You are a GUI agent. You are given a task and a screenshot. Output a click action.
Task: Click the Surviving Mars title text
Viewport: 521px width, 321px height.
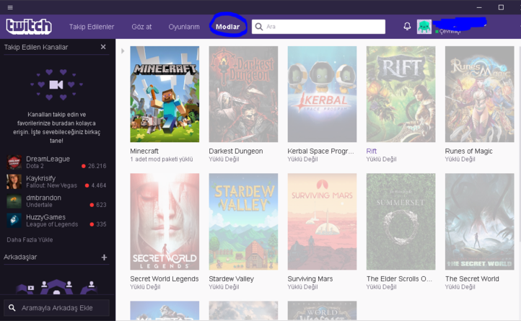310,278
